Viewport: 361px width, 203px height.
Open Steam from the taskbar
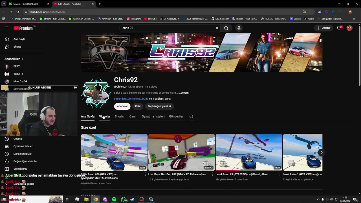tap(133, 199)
